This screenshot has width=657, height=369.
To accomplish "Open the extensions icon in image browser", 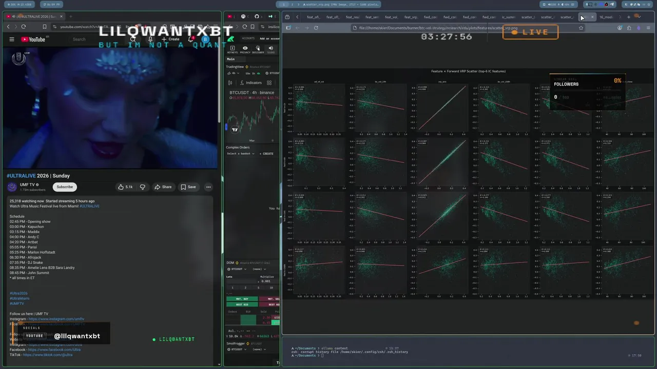I will coord(629,28).
